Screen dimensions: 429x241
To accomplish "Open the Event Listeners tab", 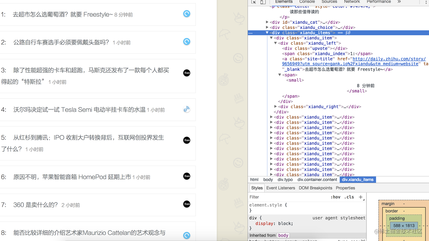I will [x=280, y=188].
